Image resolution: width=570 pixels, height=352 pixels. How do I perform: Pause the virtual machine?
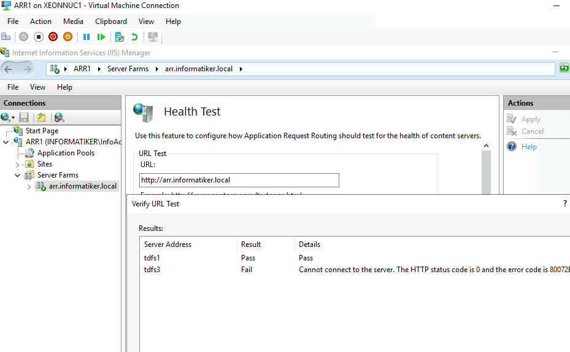(x=87, y=37)
